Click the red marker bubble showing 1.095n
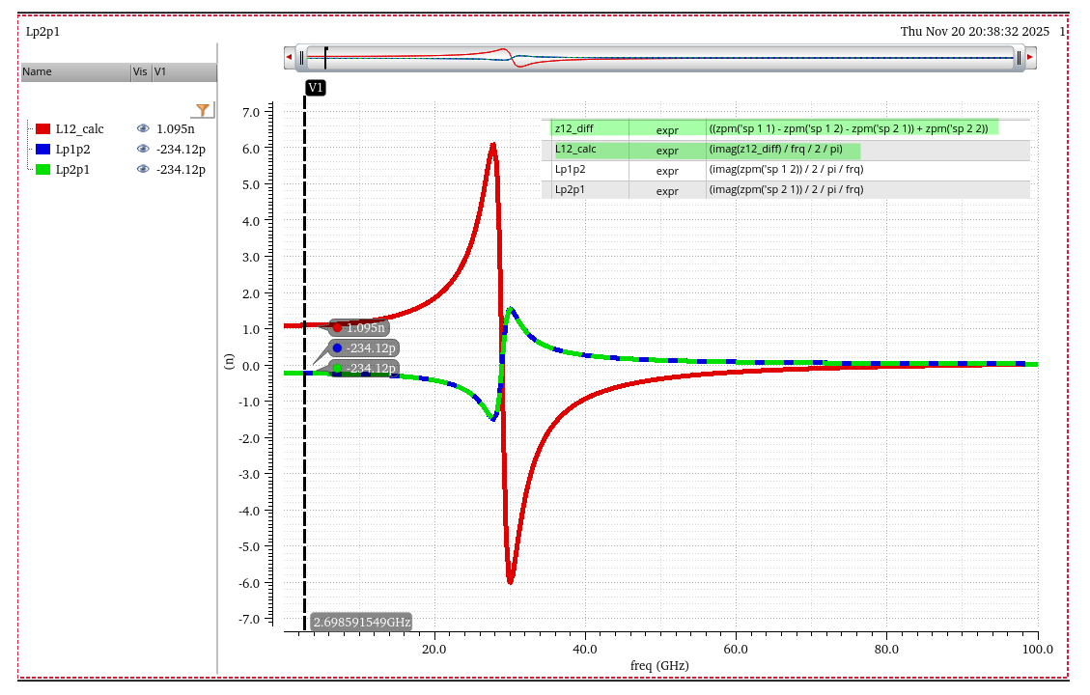Screen dimensions: 1090x695 pos(359,327)
